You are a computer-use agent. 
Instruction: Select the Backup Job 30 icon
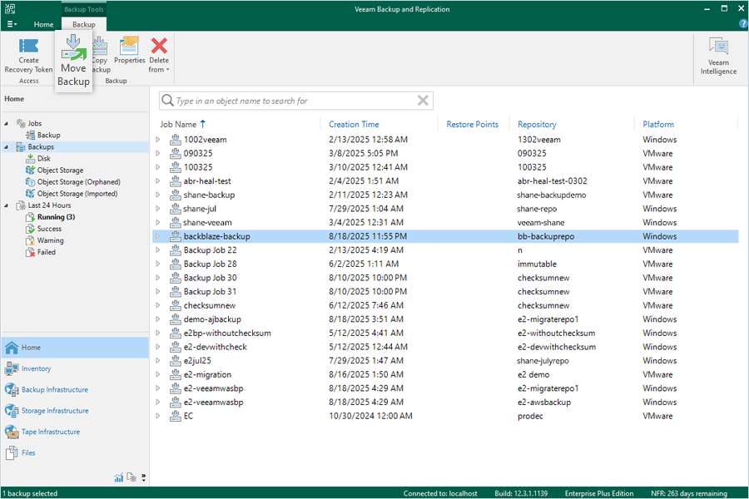coord(176,278)
